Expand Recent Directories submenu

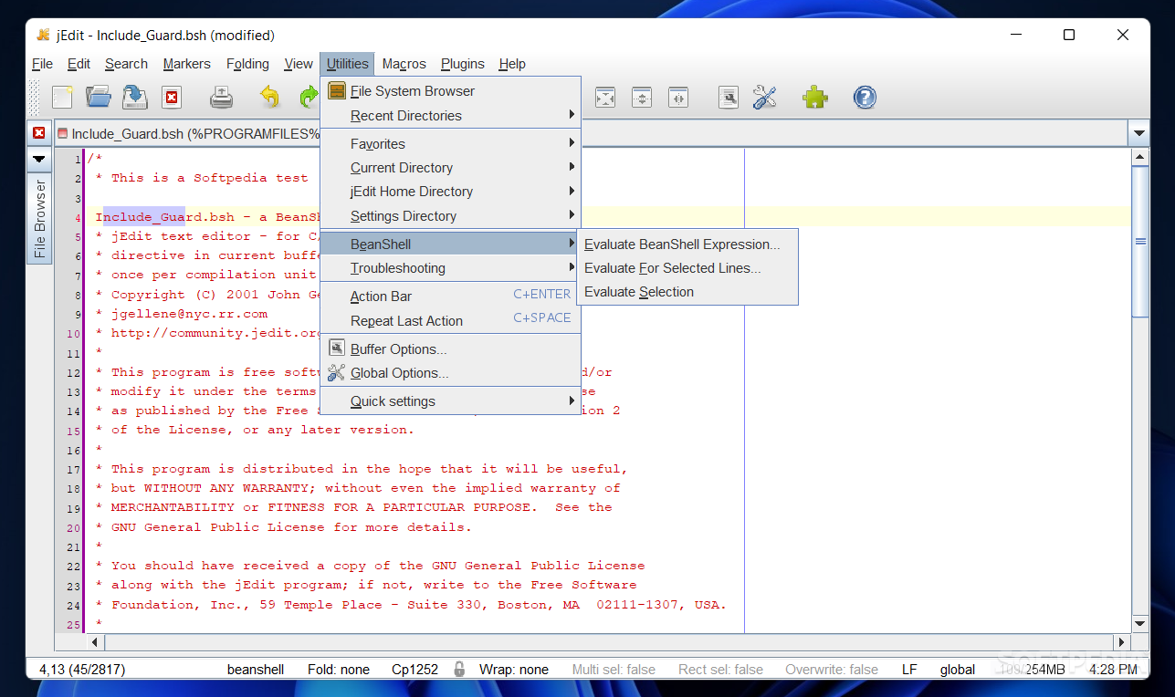(450, 116)
